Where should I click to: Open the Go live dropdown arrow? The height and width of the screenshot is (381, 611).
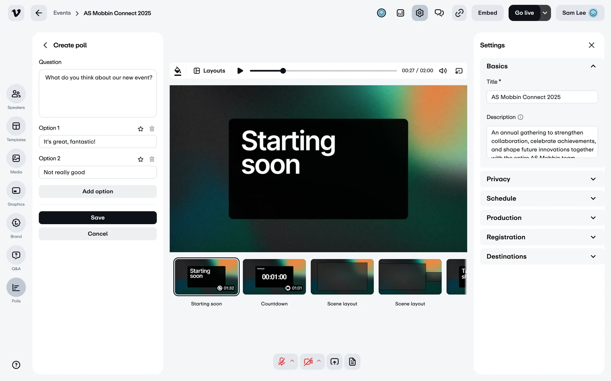pos(545,13)
